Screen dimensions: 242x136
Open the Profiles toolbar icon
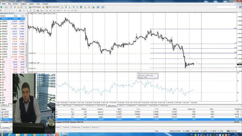point(6,7)
